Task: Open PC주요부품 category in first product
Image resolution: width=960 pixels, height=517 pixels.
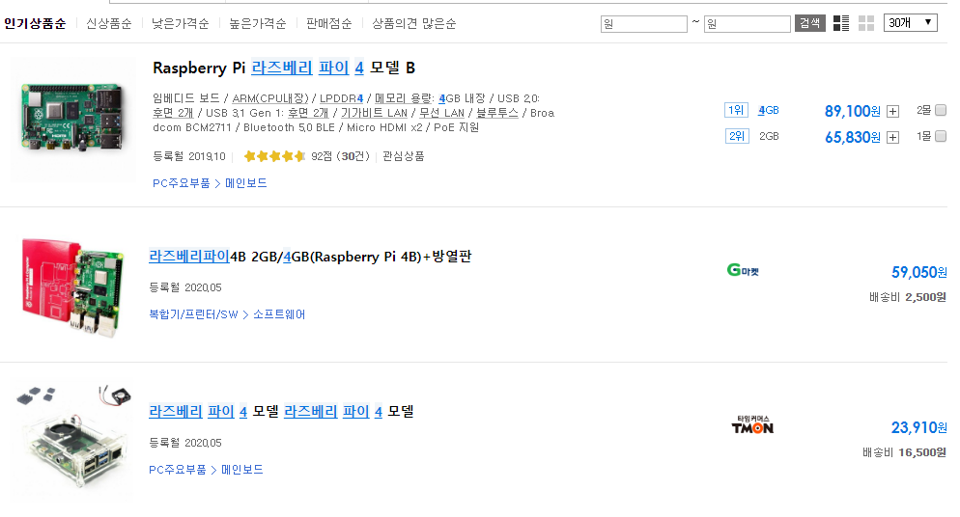Action: 182,183
